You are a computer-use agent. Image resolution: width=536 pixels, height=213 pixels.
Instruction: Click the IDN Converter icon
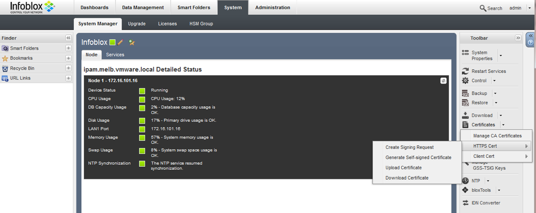coord(465,203)
